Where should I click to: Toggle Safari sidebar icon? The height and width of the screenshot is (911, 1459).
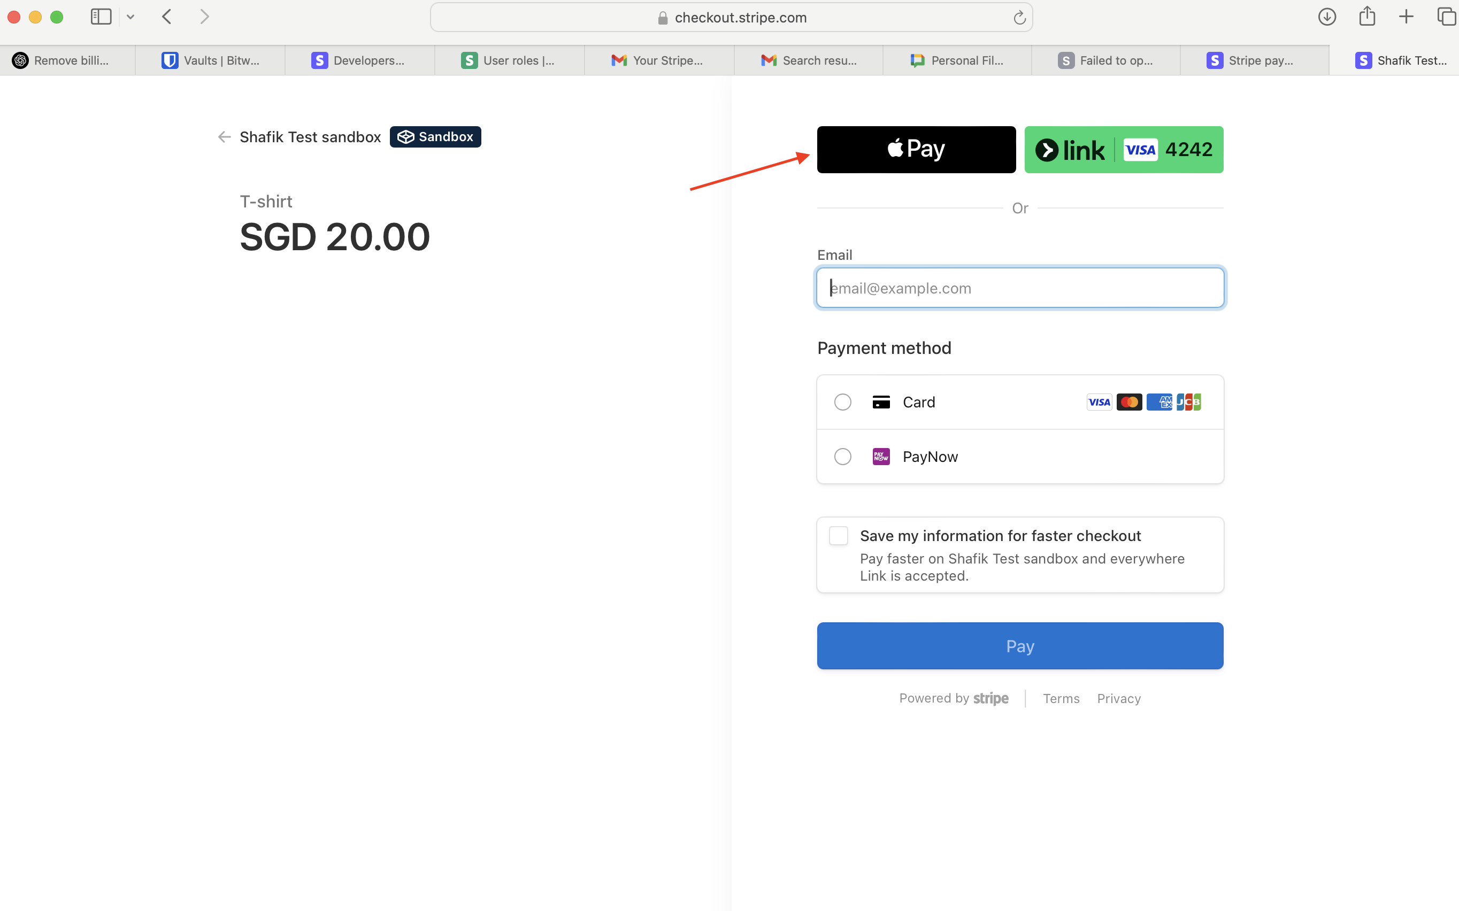[101, 17]
